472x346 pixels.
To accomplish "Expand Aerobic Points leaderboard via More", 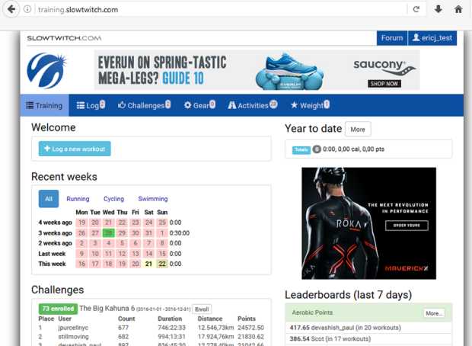I will coord(434,313).
